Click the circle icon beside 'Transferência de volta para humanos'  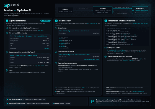105,56
